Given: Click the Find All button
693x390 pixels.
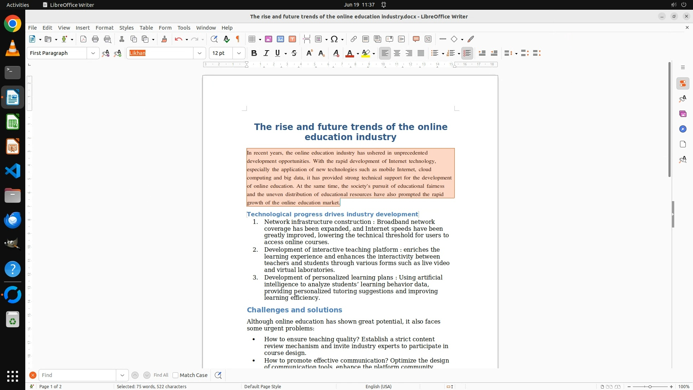Looking at the screenshot, I should click(x=161, y=375).
